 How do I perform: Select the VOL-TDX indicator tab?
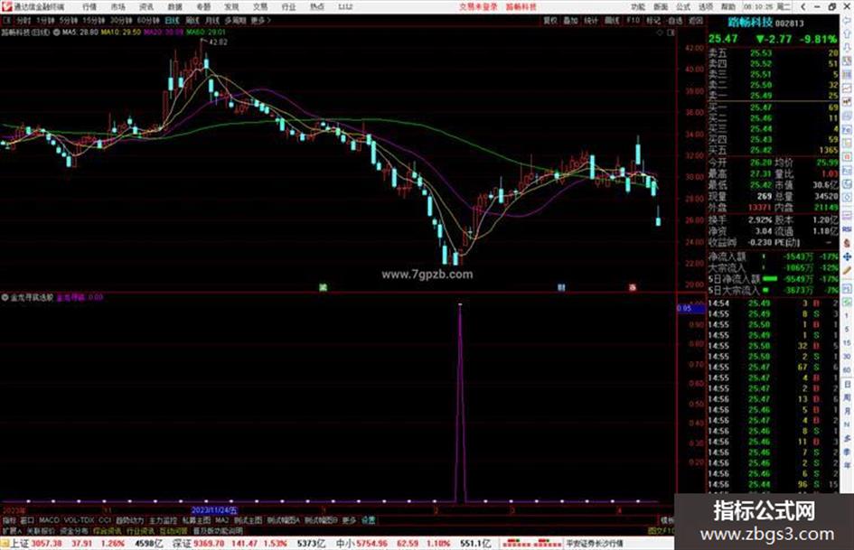tap(79, 520)
